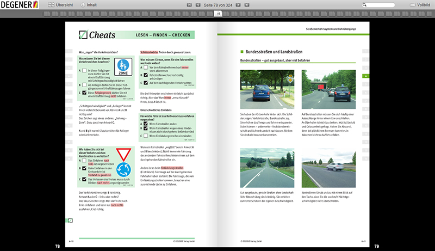Click photo of straight empty country road

coord(267,168)
